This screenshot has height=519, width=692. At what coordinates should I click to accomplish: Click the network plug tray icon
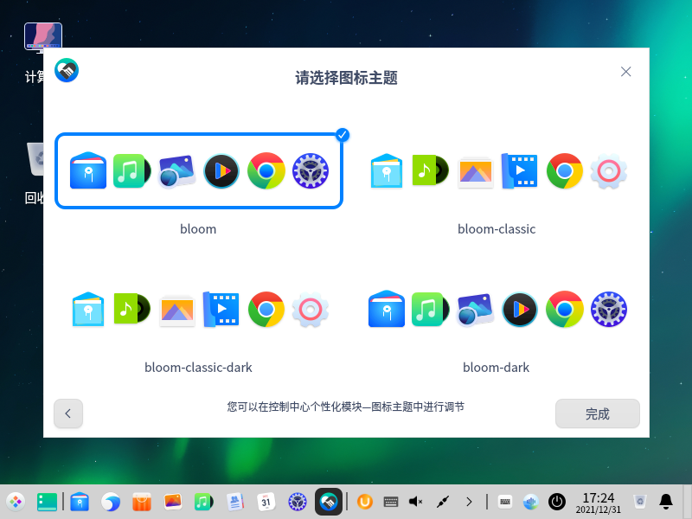[x=443, y=502]
